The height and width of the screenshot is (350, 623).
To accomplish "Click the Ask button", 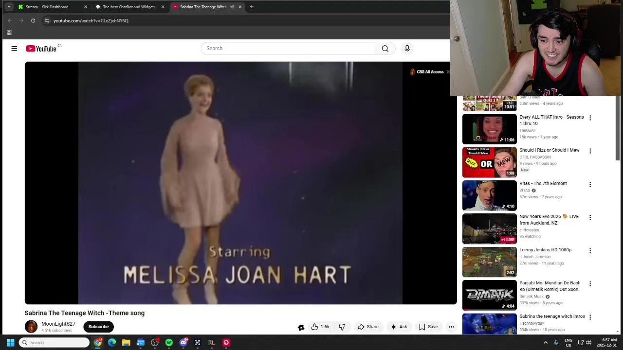I will click(x=399, y=327).
